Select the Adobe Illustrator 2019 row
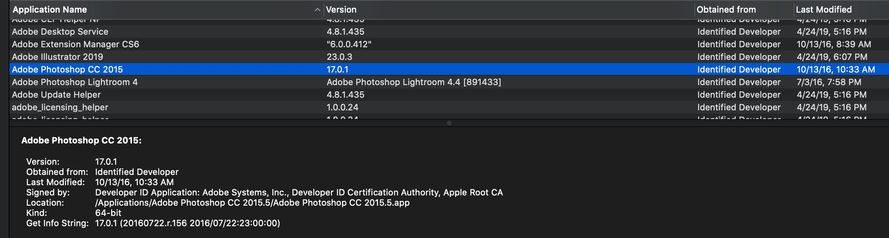889x238 pixels. 449,57
